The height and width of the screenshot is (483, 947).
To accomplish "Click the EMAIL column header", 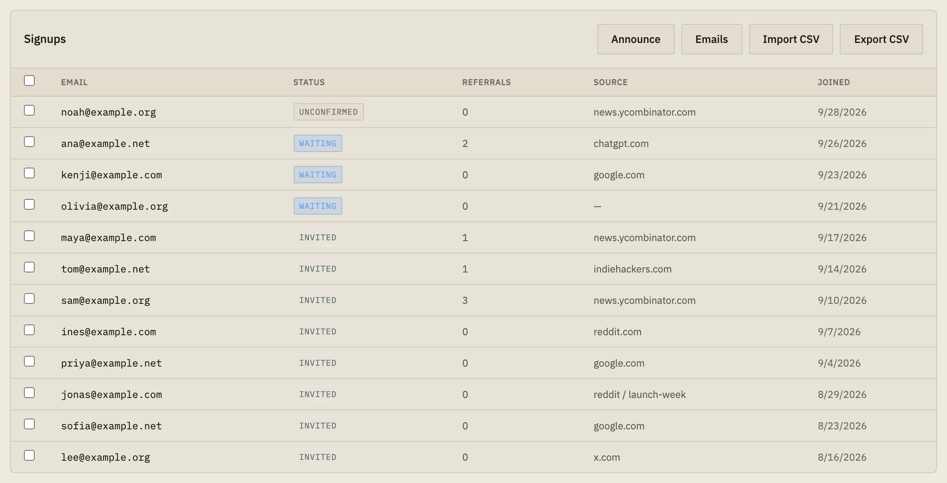I will point(74,82).
